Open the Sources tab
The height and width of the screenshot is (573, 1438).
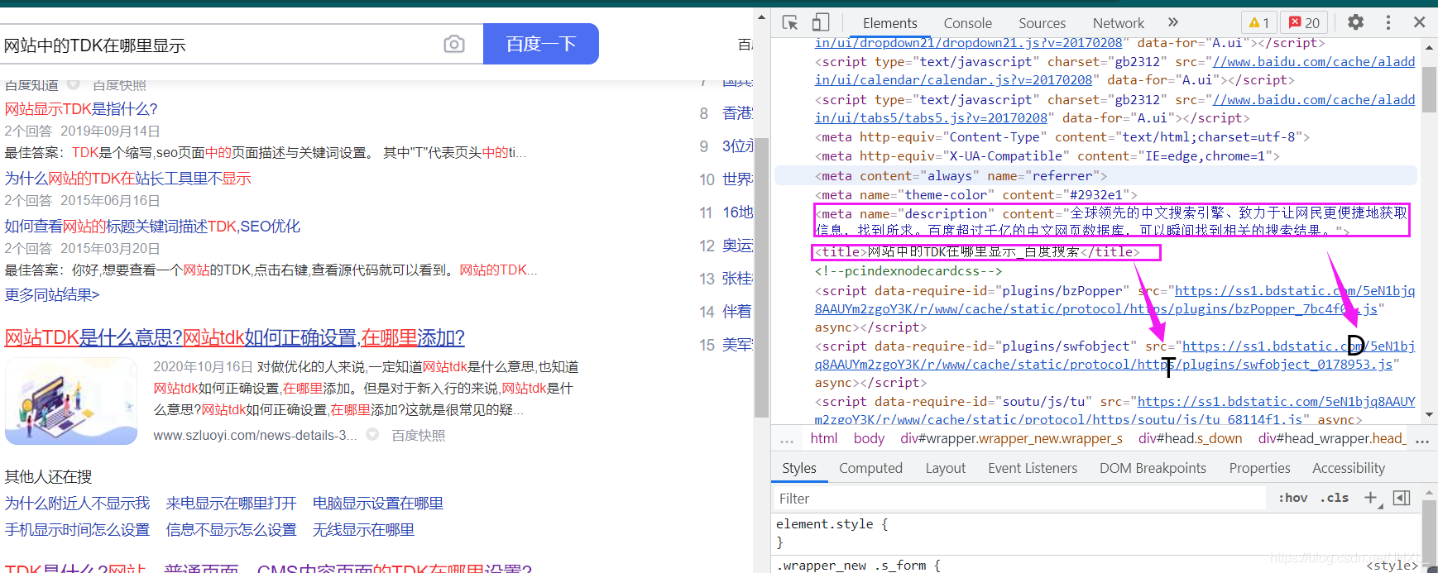[x=1042, y=23]
